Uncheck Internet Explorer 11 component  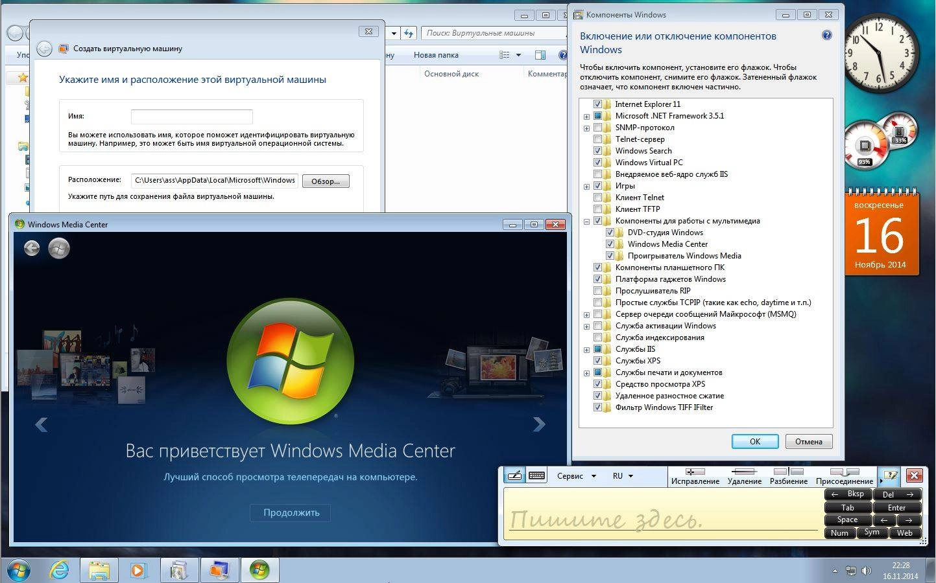pyautogui.click(x=598, y=104)
